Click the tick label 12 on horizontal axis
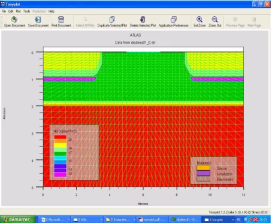This screenshot has width=272, height=223. [243, 195]
